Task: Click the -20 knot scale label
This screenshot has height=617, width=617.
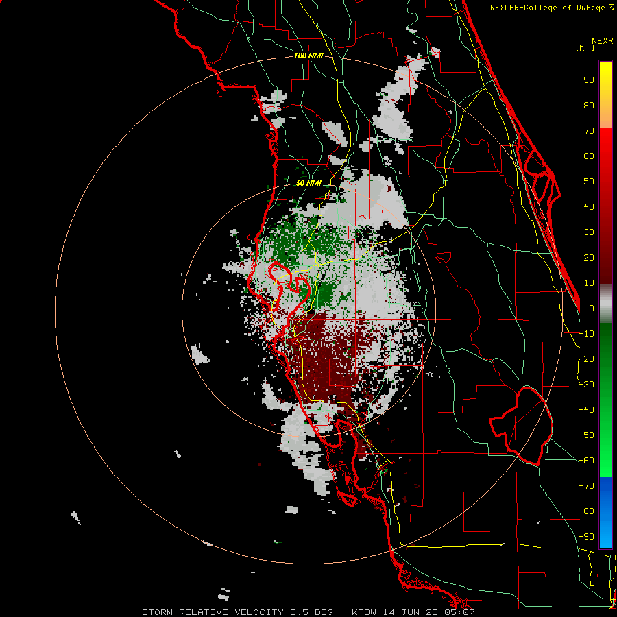Action: tap(587, 359)
